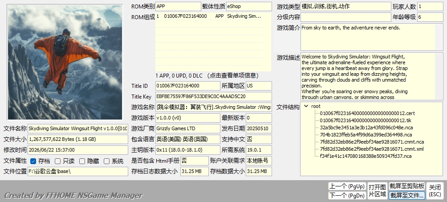
Task: Select the .tik file in file tree
Action: coord(366,120)
